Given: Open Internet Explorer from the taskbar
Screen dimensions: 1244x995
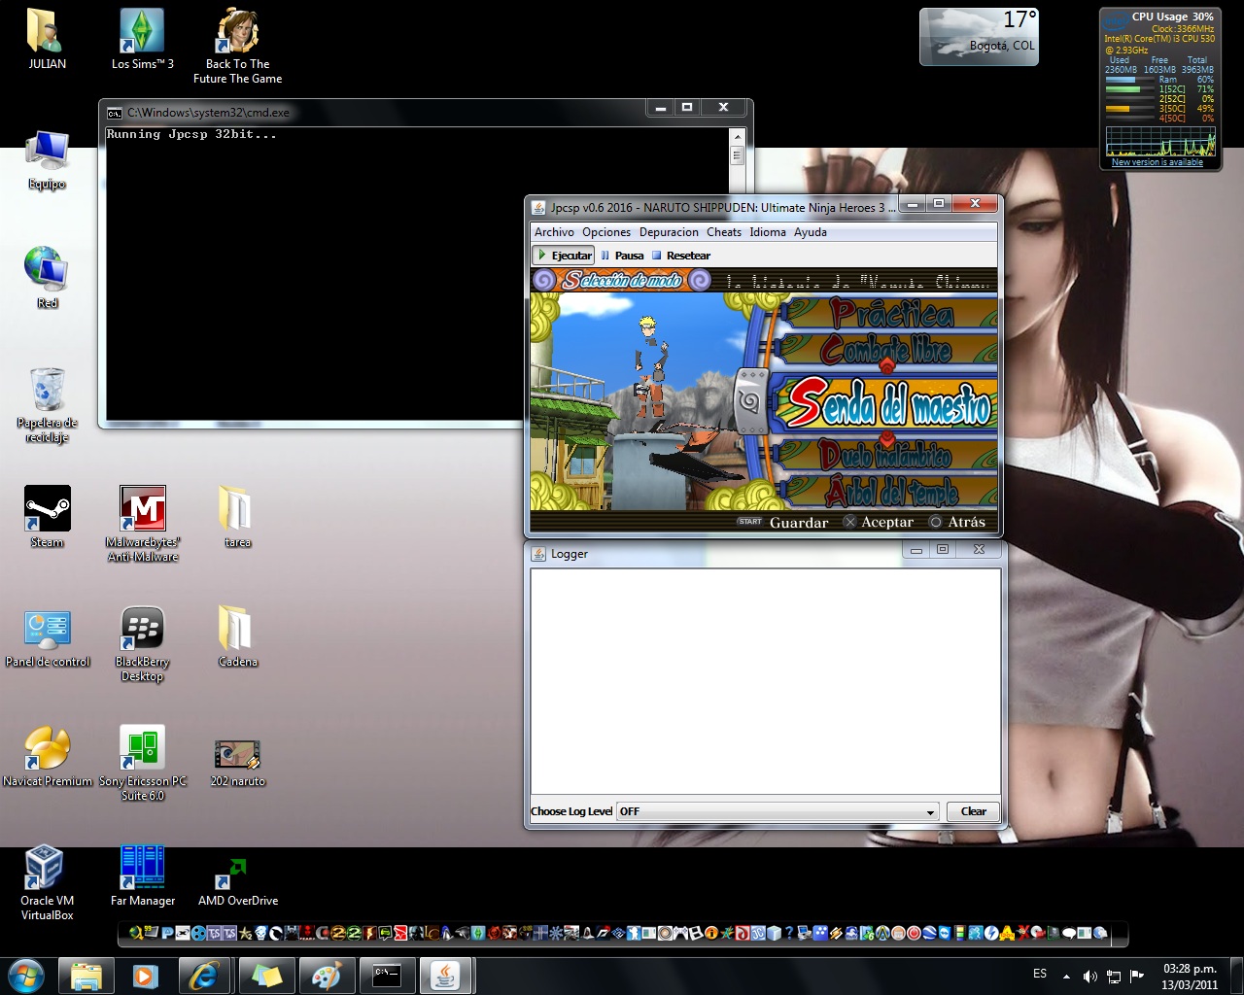Looking at the screenshot, I should pos(205,976).
